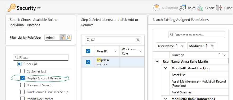Viewport: 233px width, 100px height.
Task: Collapse ModuleID: Asset Tracking group
Action: coord(165,68)
